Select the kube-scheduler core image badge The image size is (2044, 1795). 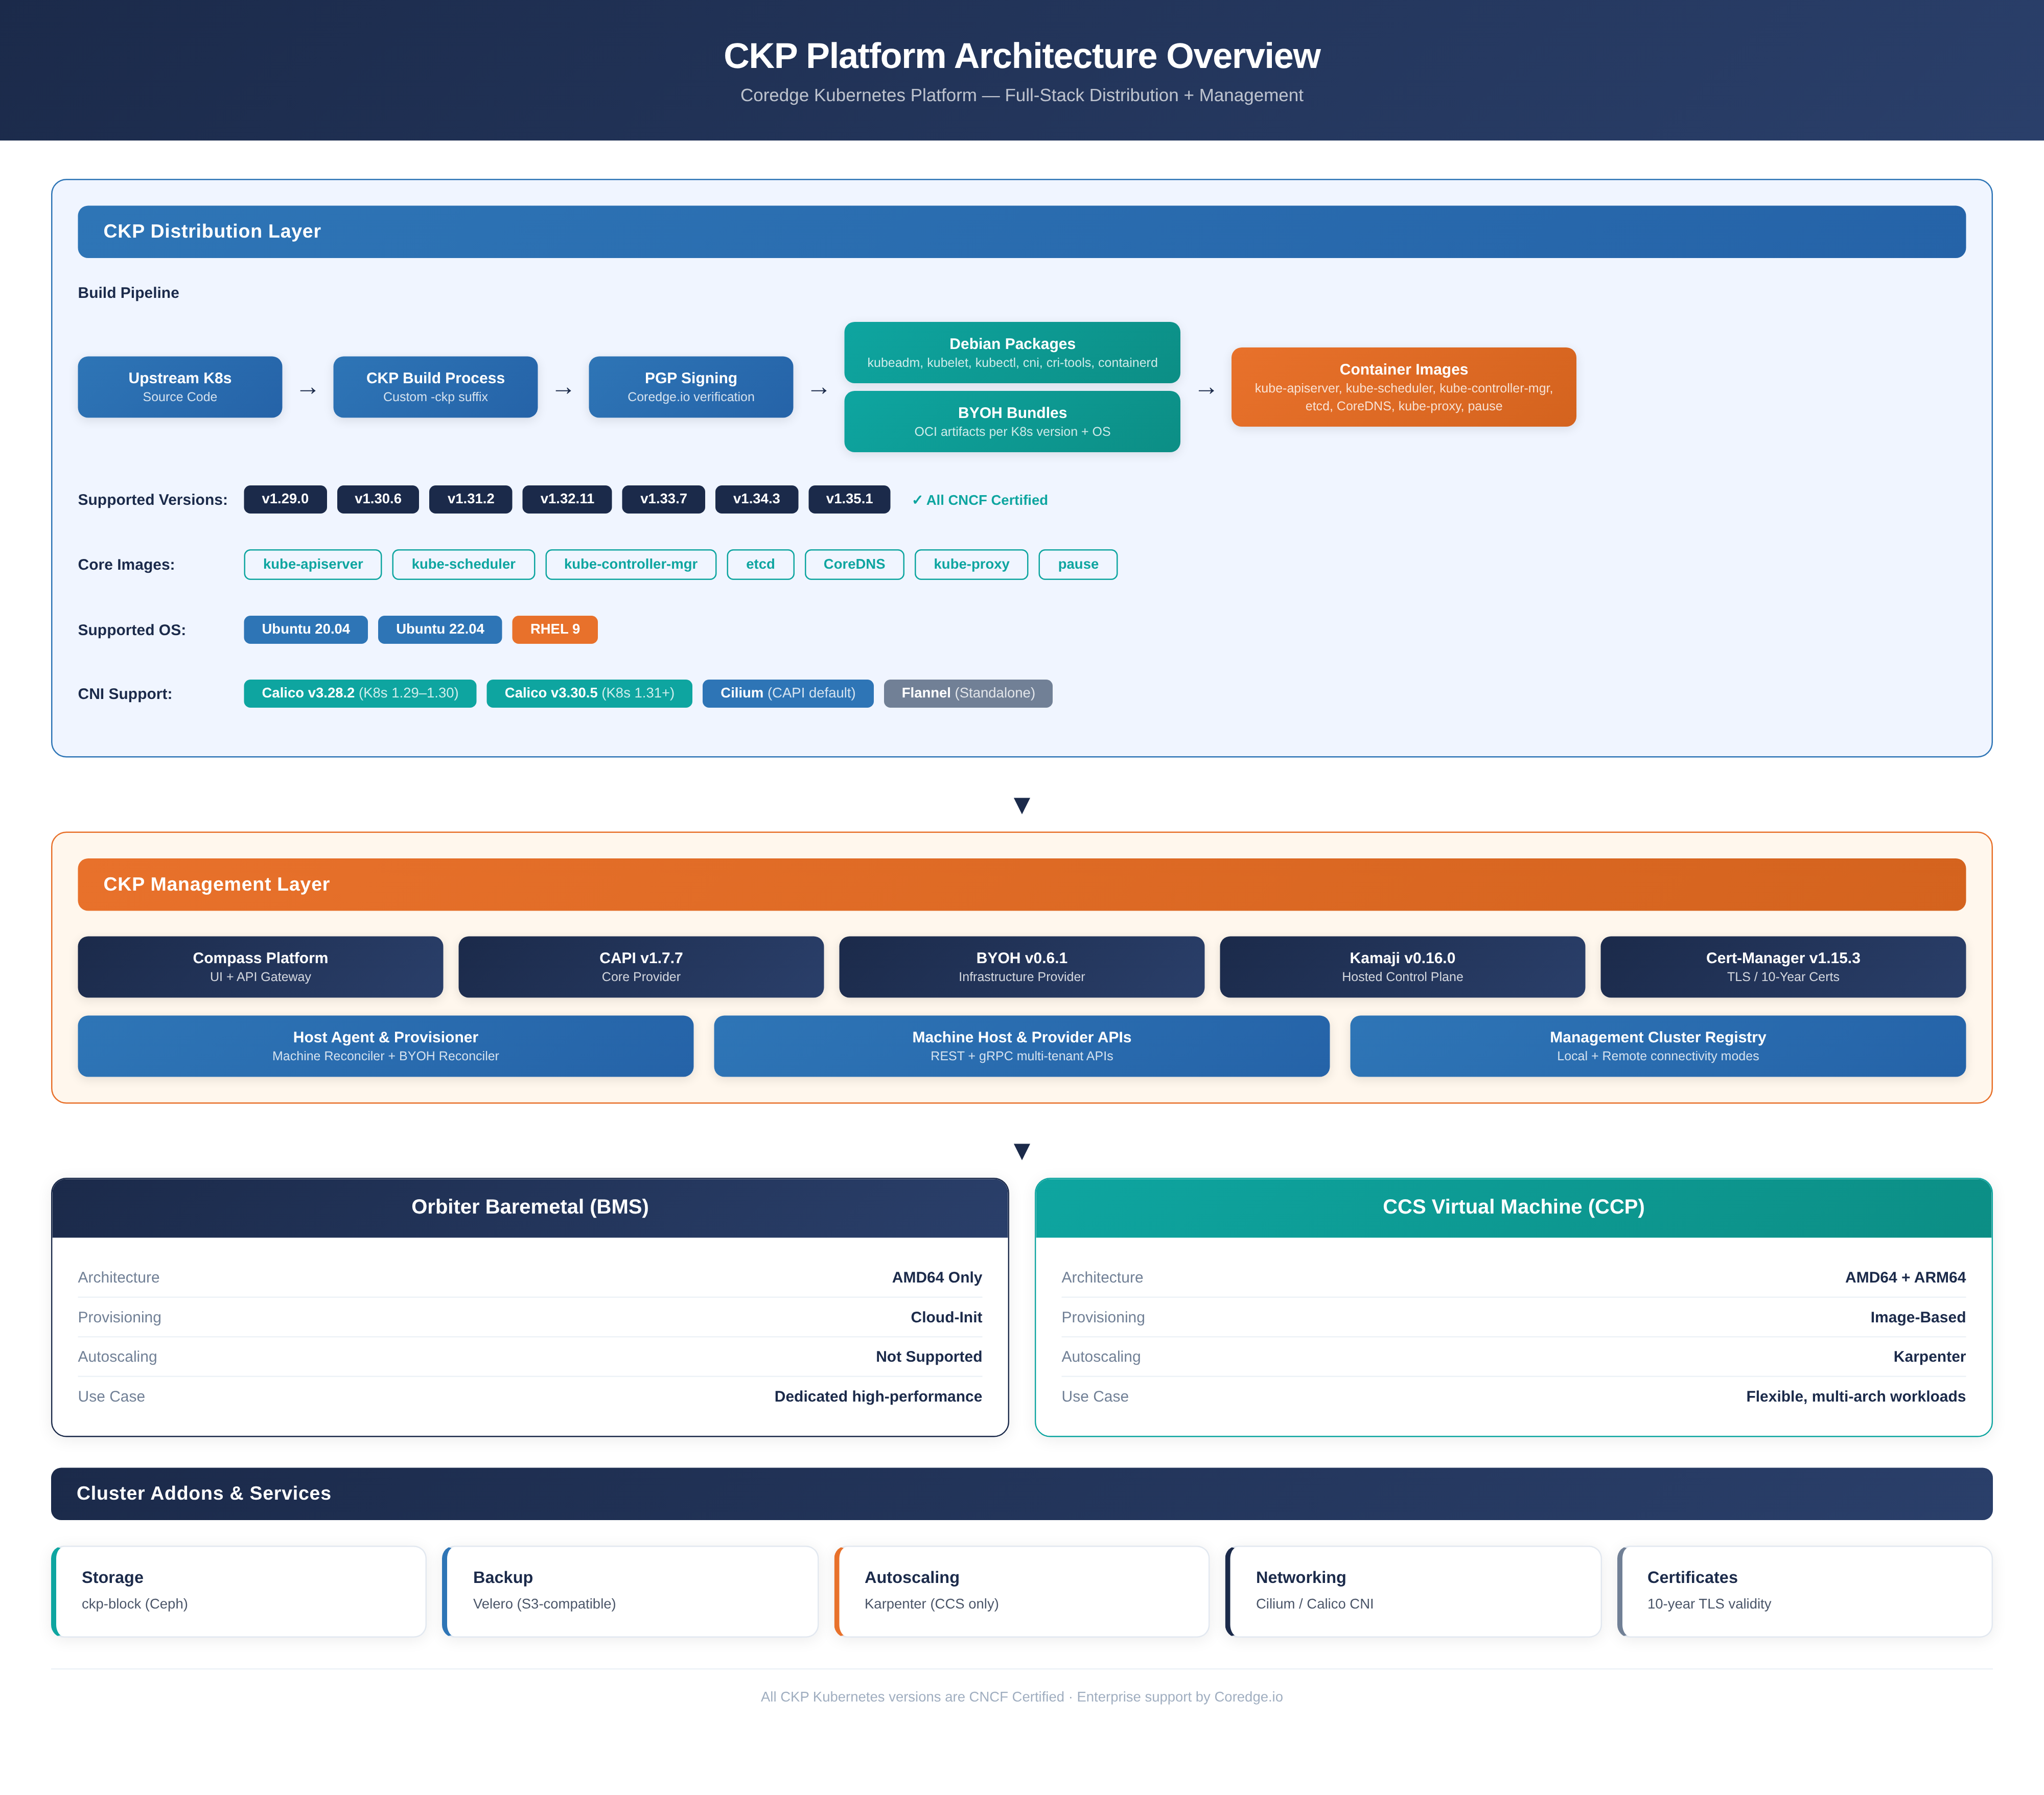pyautogui.click(x=463, y=564)
